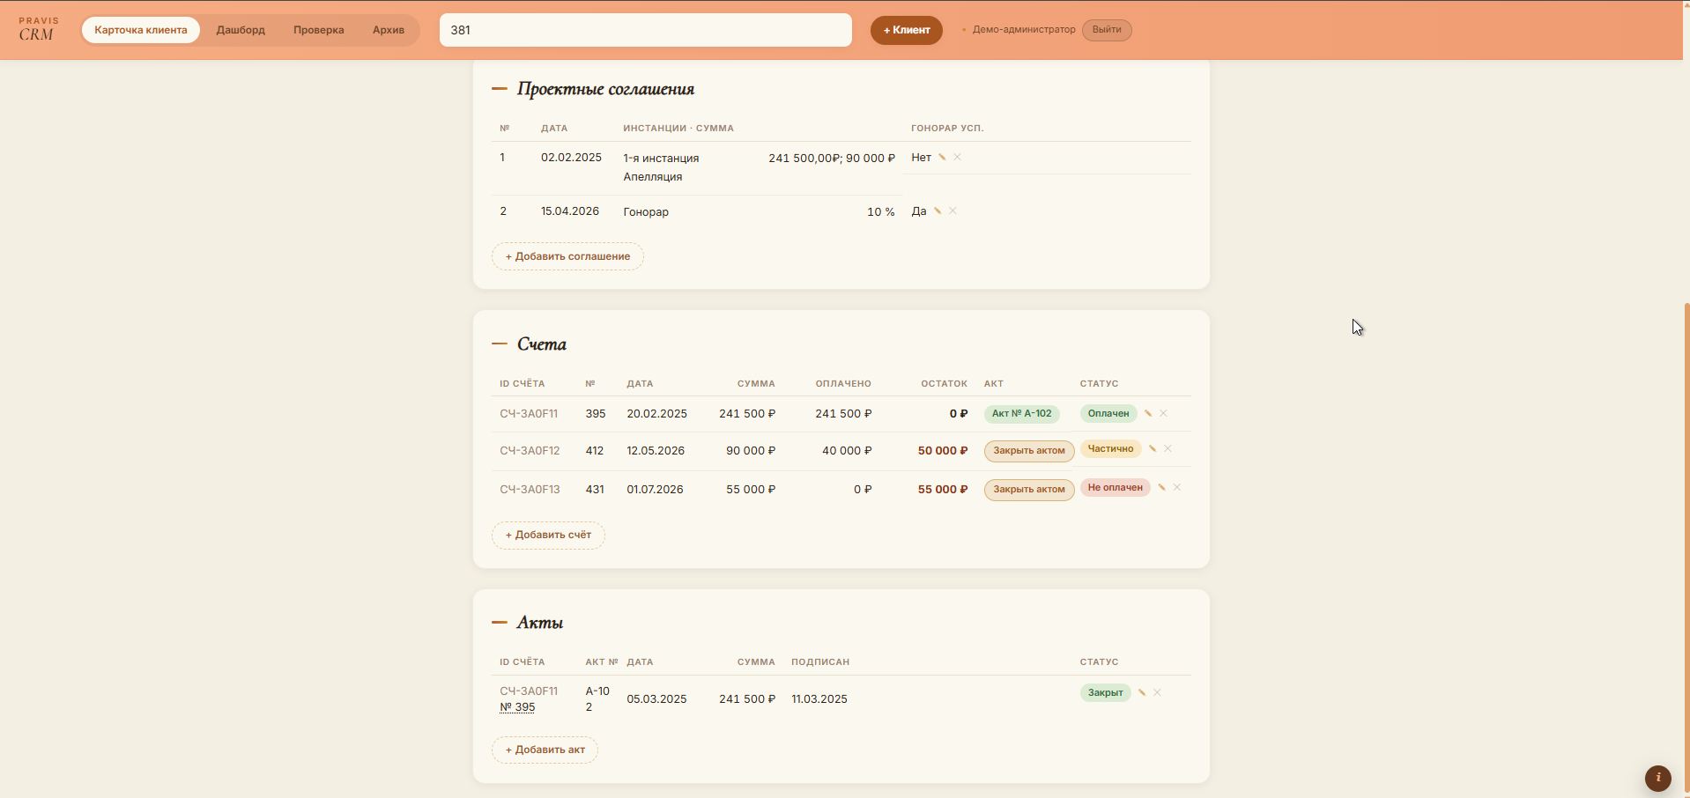Screen dimensions: 1690x798
Task: Delete agreement dated 15.04.2026
Action: point(952,211)
